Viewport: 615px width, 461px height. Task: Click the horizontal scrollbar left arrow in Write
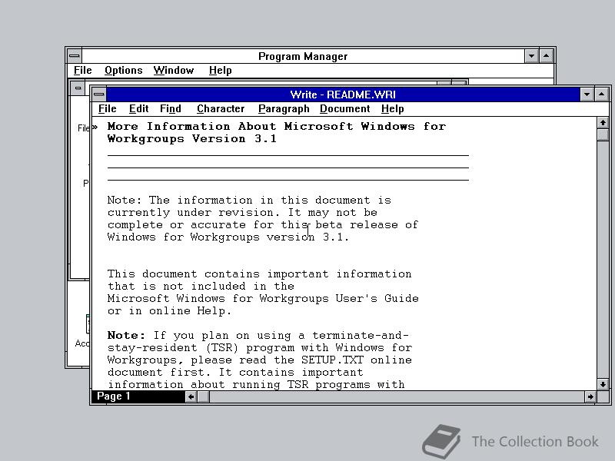(x=191, y=396)
